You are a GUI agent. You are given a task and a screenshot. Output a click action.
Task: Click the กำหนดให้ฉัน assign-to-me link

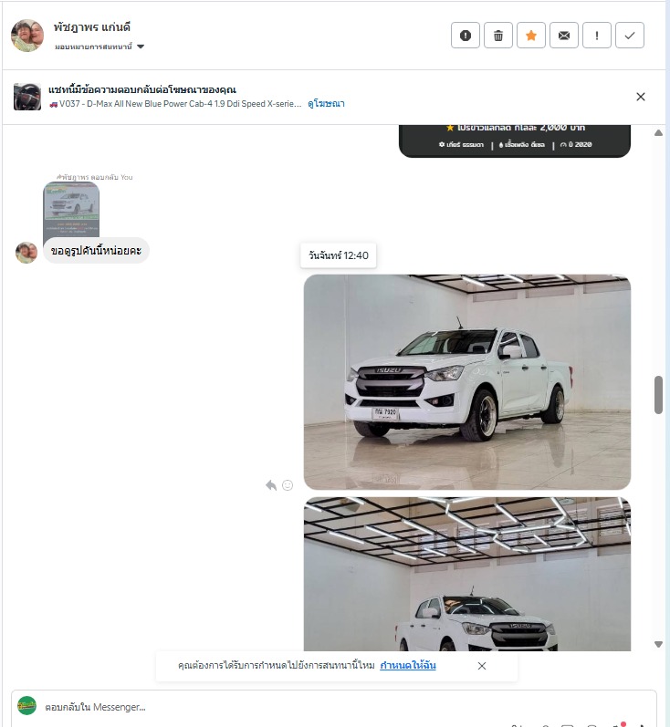tap(408, 665)
